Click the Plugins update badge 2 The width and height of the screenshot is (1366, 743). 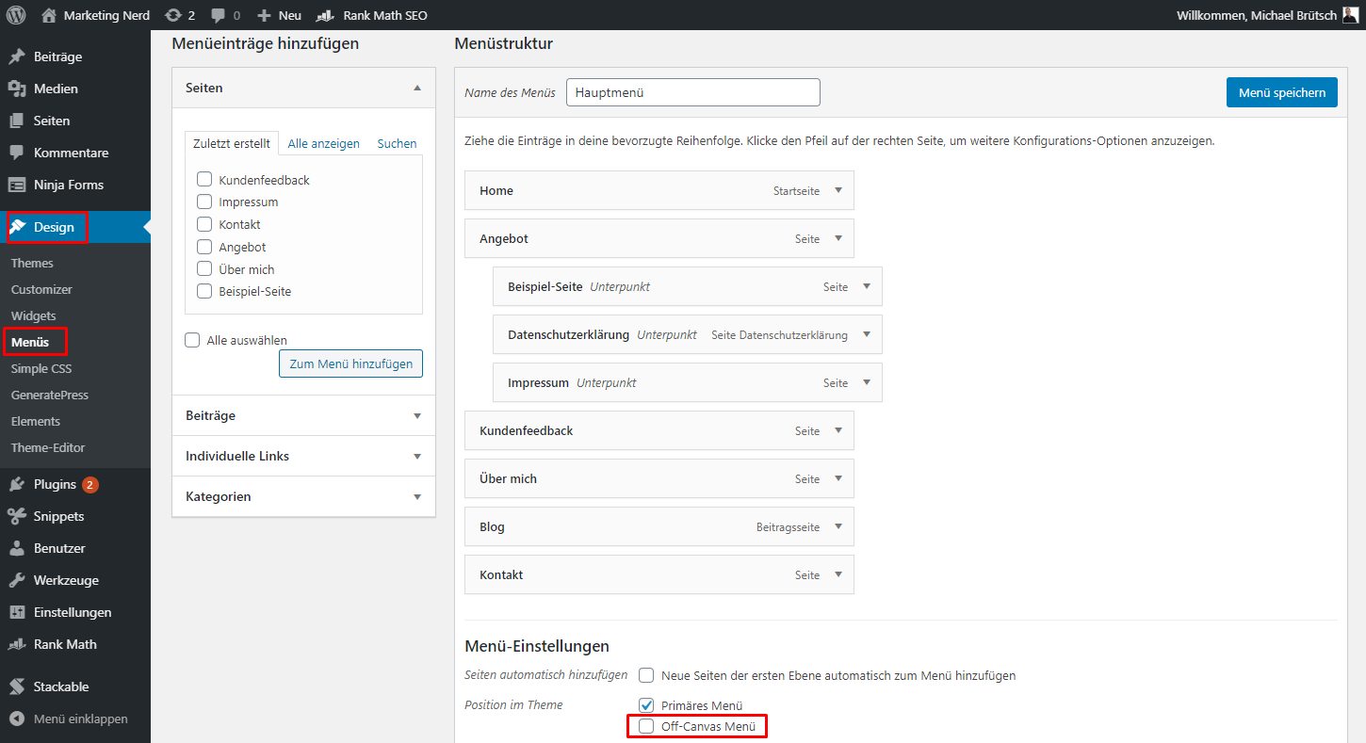tap(89, 485)
